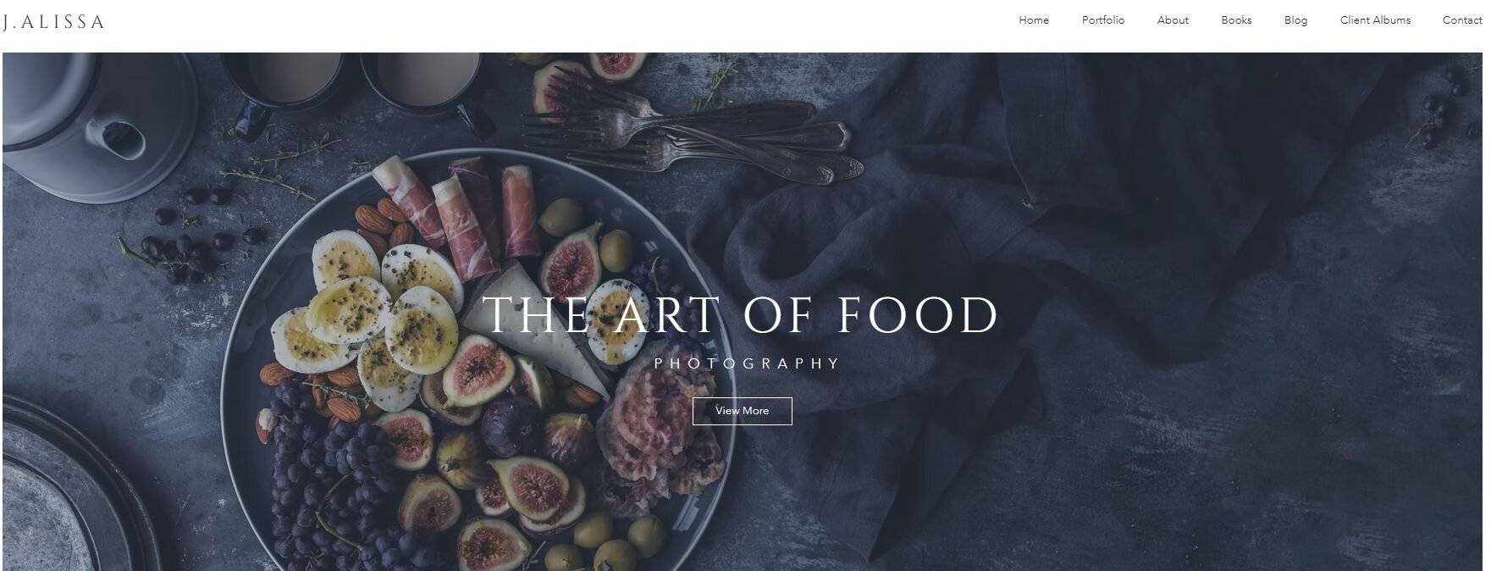Navigate to the Contact page

click(x=1462, y=20)
